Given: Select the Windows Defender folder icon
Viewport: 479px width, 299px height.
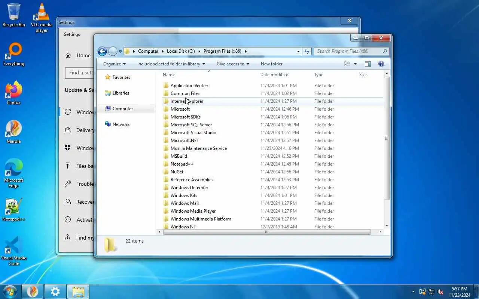Looking at the screenshot, I should [x=166, y=188].
